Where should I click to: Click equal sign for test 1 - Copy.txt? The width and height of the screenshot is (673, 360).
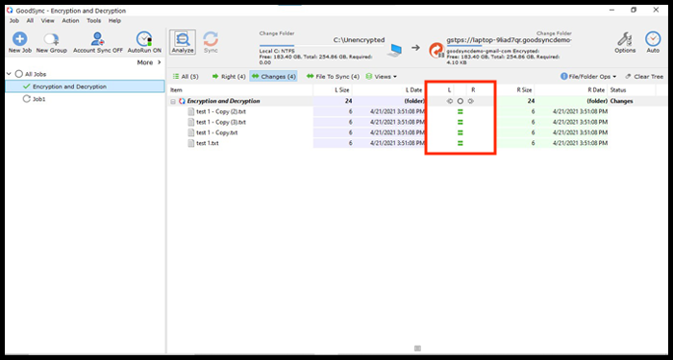point(461,132)
